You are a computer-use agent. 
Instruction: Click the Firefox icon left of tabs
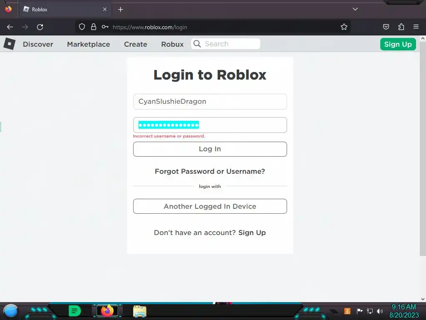(x=8, y=9)
